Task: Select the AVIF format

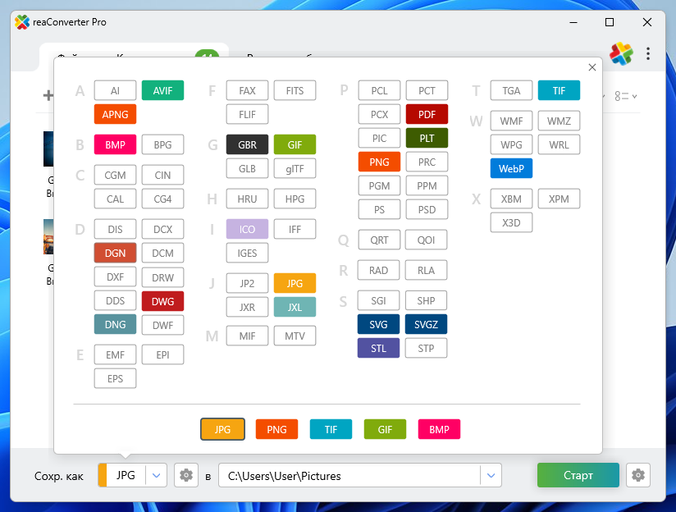Action: (162, 90)
